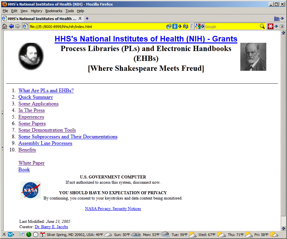Click Thursday's partly sunny forecast icon
Image resolution: width=287 pixels, height=239 pixels.
point(249,234)
